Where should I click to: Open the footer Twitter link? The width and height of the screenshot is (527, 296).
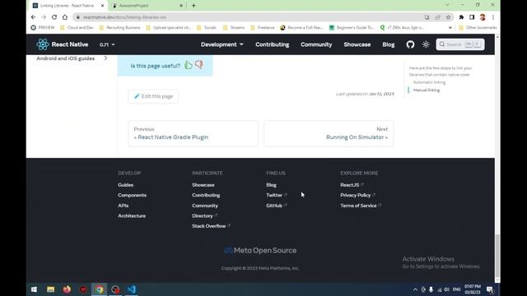277,195
